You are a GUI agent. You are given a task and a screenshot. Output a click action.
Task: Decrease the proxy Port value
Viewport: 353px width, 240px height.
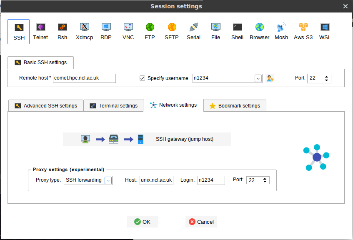(265, 182)
